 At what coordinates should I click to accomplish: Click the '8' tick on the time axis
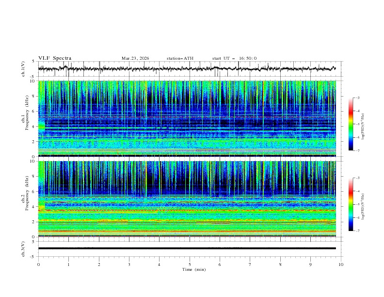(x=280, y=264)
